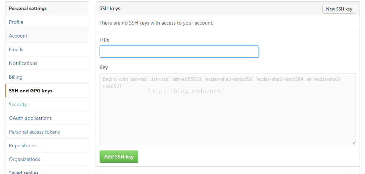Open the Billing settings page
The width and height of the screenshot is (365, 174).
click(x=16, y=77)
